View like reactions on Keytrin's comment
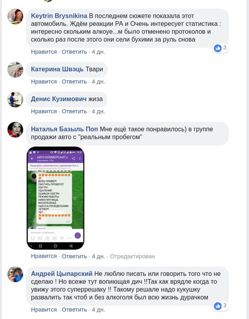 pyautogui.click(x=220, y=48)
